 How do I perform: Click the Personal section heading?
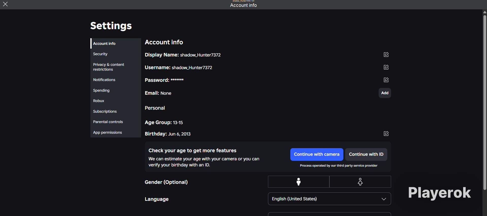click(155, 108)
